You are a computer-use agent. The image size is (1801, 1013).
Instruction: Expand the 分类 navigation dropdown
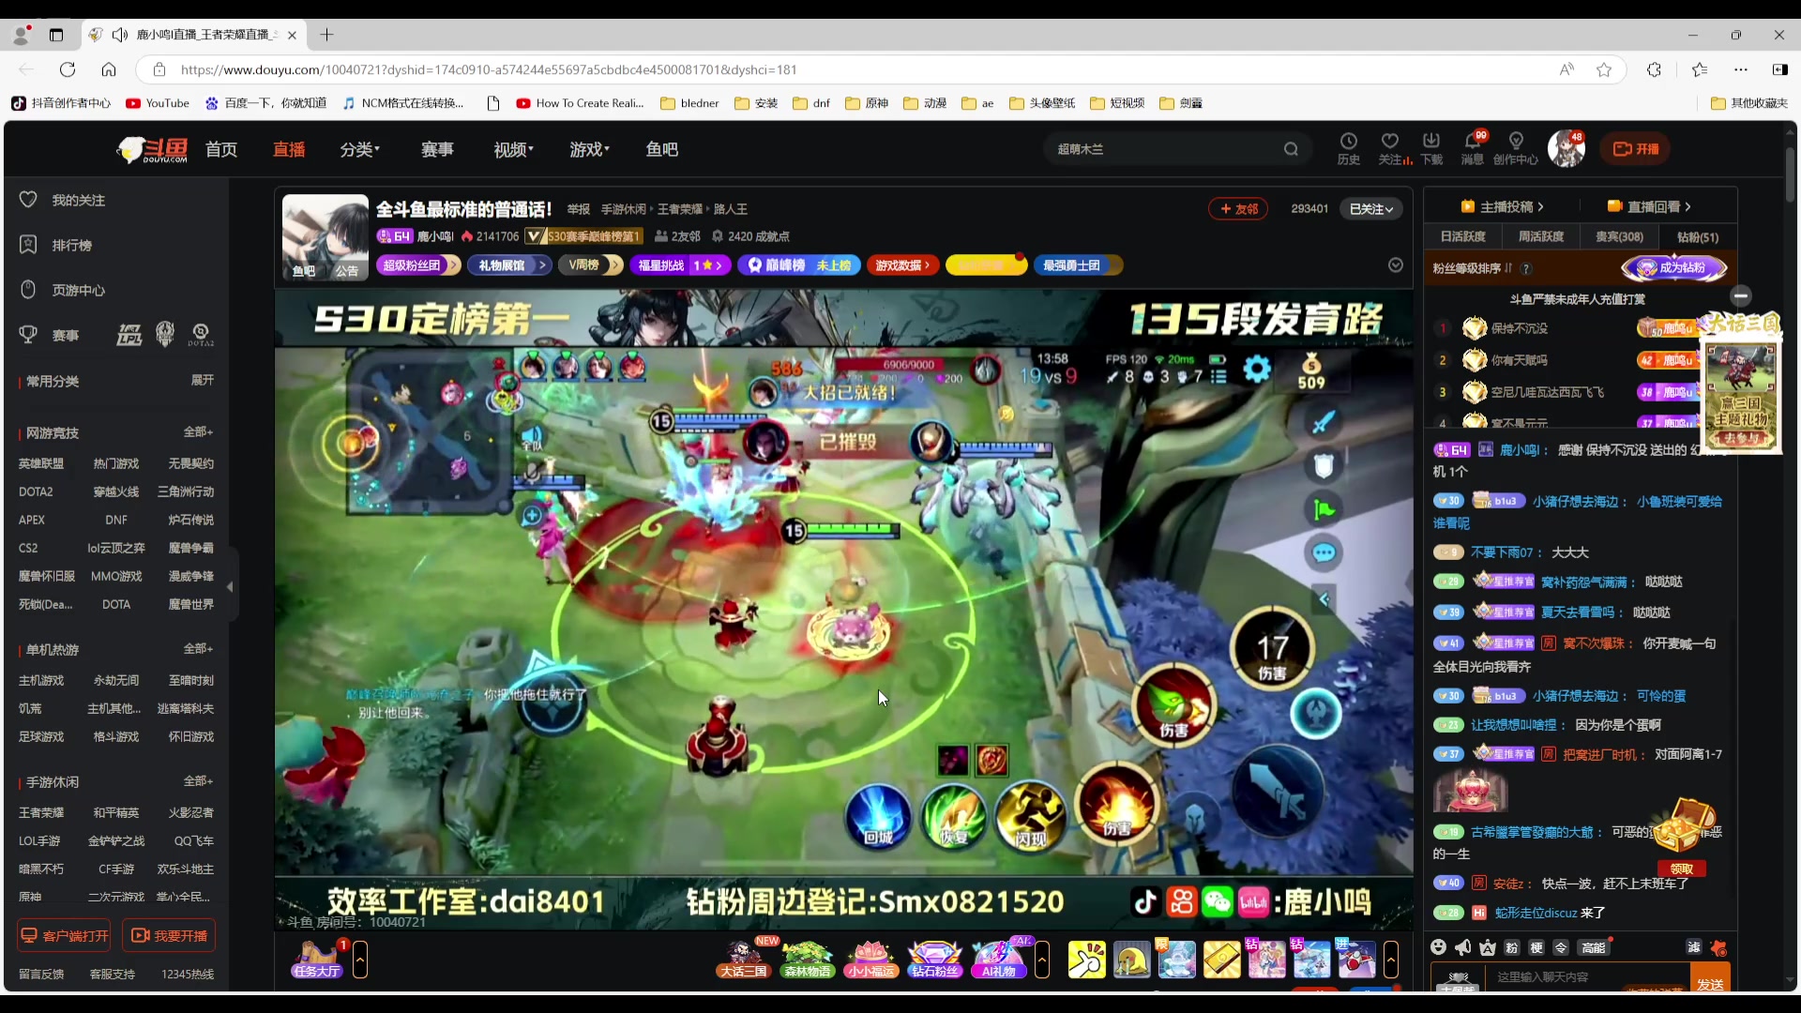tap(359, 149)
